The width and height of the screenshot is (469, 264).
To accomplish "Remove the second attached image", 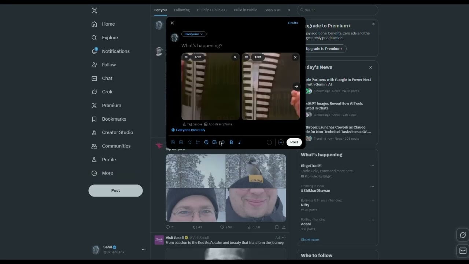I will [295, 57].
